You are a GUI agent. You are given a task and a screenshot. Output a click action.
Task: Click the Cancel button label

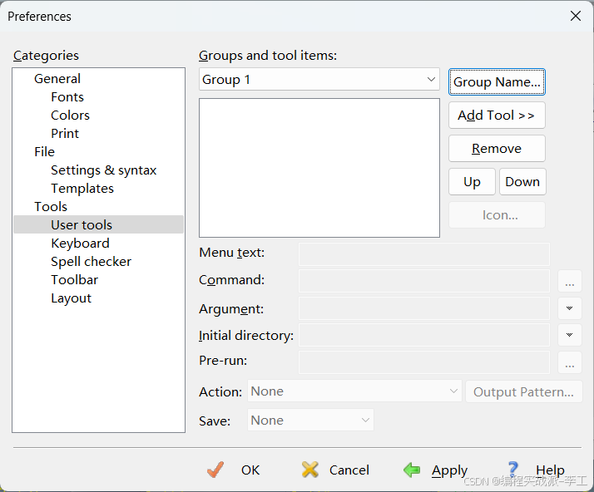349,470
